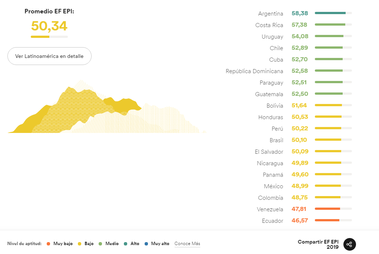Select Venezuela score 47,81
The width and height of the screenshot is (379, 254).
coord(299,209)
